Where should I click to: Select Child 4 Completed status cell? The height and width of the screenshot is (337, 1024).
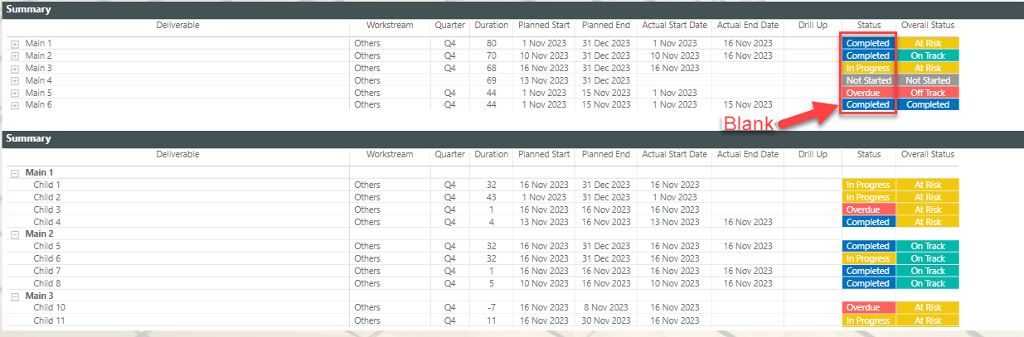click(x=868, y=222)
